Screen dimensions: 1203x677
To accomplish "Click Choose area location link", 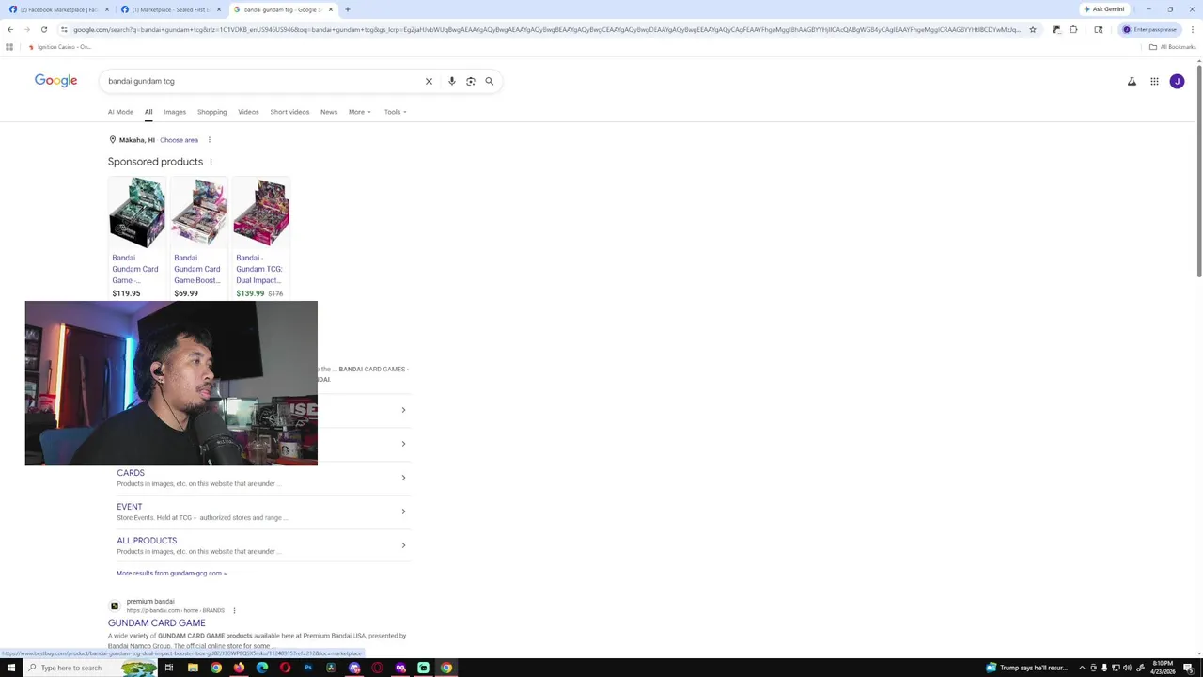I will coord(179,140).
